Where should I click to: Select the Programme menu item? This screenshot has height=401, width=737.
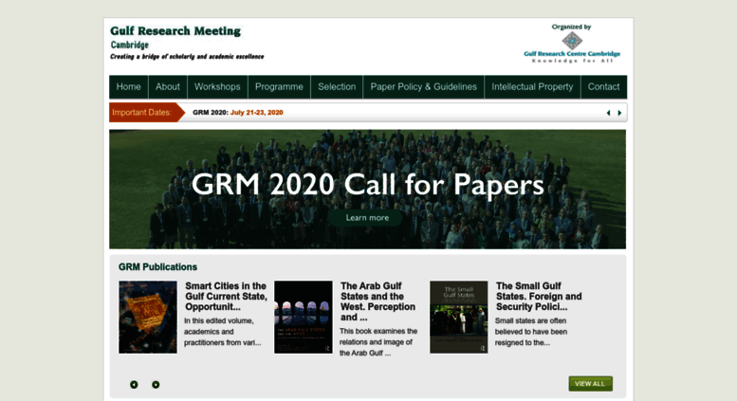point(279,87)
